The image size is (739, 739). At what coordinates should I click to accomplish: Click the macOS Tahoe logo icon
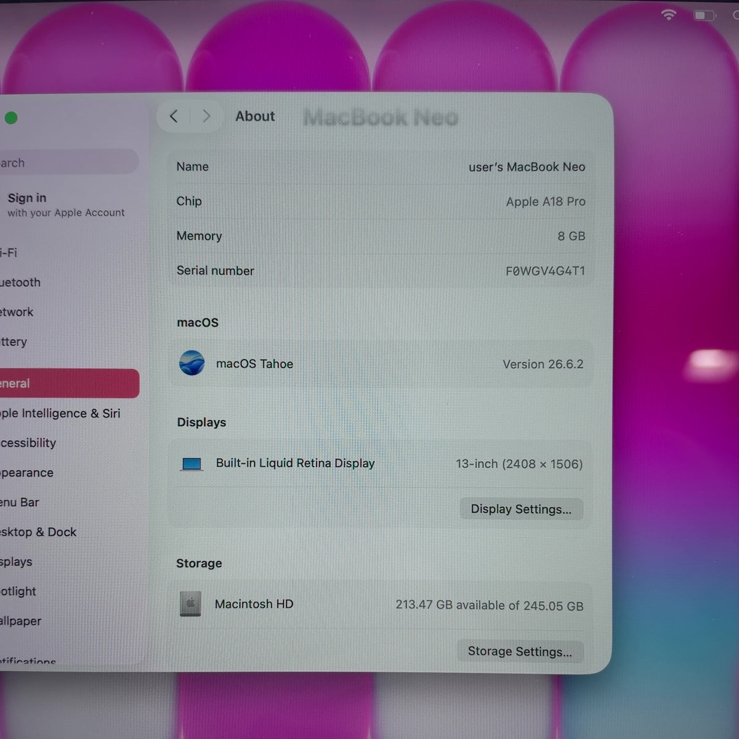192,363
